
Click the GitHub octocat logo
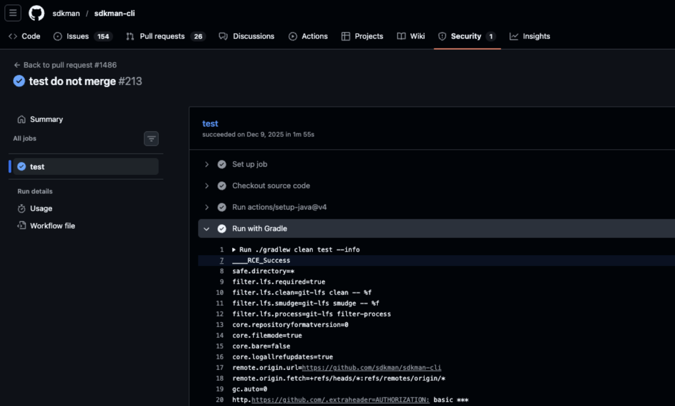tap(36, 13)
